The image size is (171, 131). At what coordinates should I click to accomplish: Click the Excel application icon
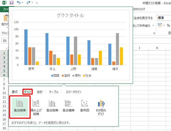tap(4, 3)
